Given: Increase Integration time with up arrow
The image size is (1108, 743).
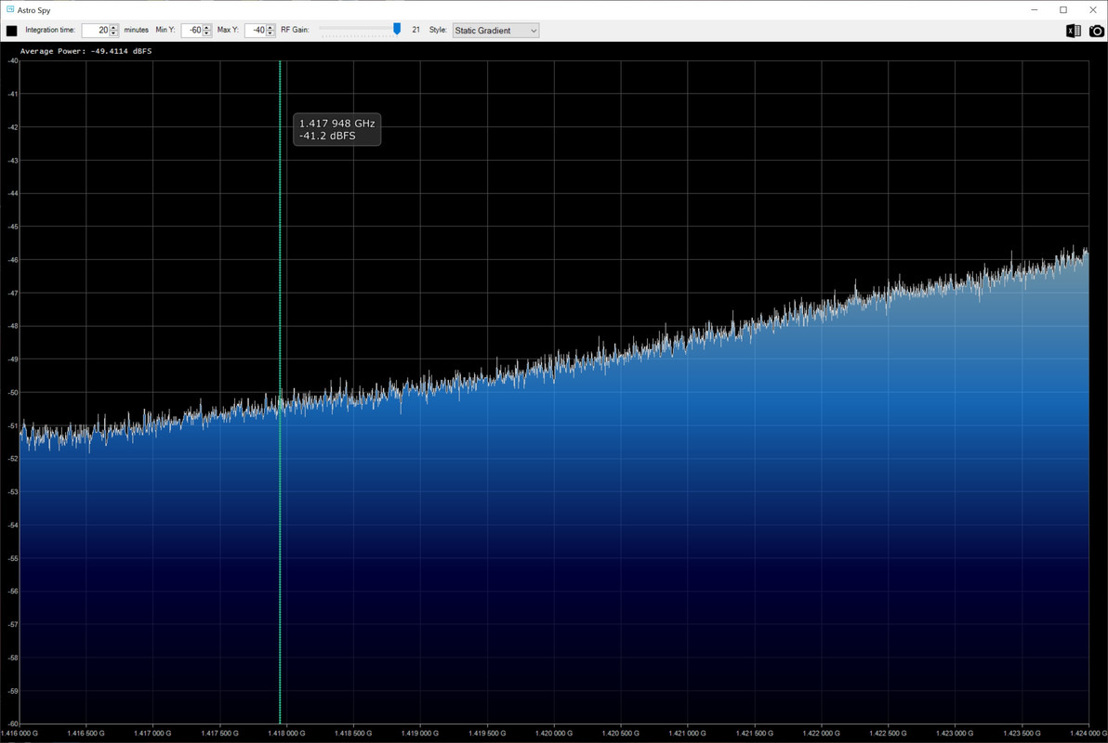Looking at the screenshot, I should [x=113, y=28].
